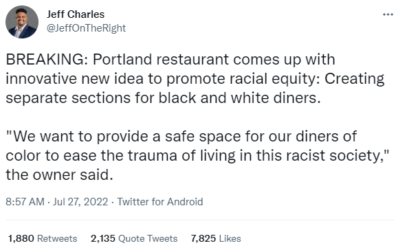Select the text "the owner said."
Image resolution: width=396 pixels, height=252 pixels.
[x=59, y=175]
